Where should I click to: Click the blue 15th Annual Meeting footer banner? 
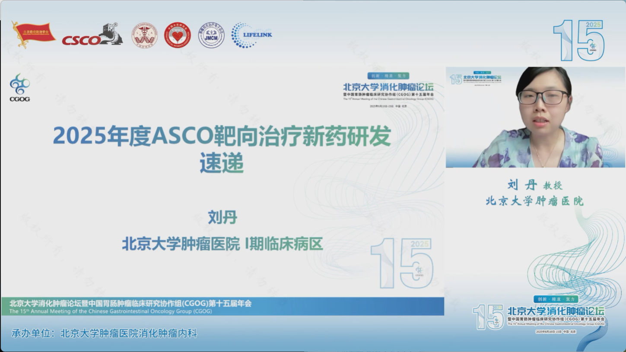pyautogui.click(x=222, y=306)
